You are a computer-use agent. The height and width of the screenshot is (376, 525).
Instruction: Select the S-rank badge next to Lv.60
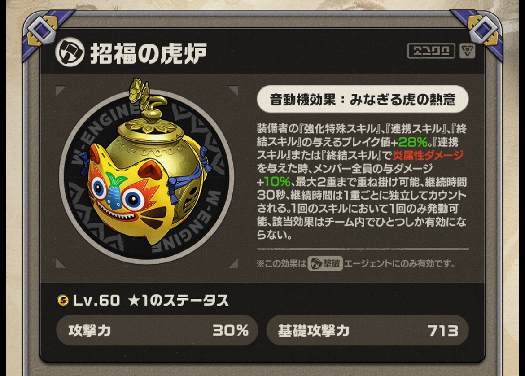63,300
